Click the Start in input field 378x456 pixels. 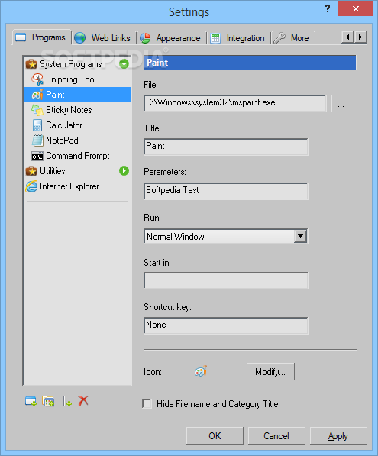click(x=225, y=280)
